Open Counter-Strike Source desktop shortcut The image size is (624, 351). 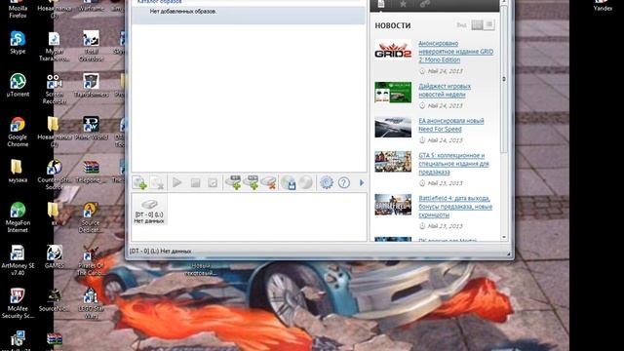pos(55,175)
